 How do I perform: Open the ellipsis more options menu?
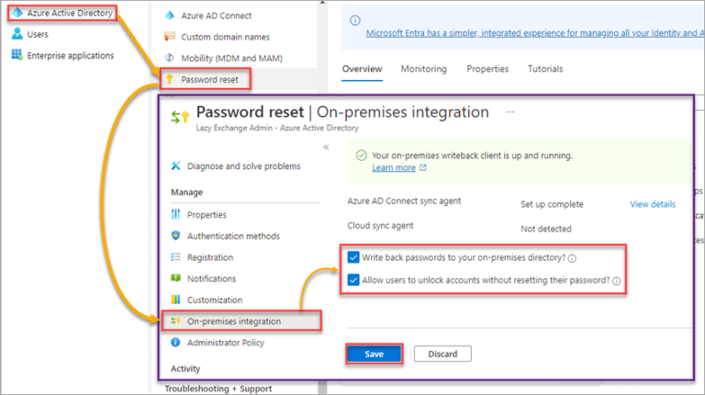tap(510, 112)
